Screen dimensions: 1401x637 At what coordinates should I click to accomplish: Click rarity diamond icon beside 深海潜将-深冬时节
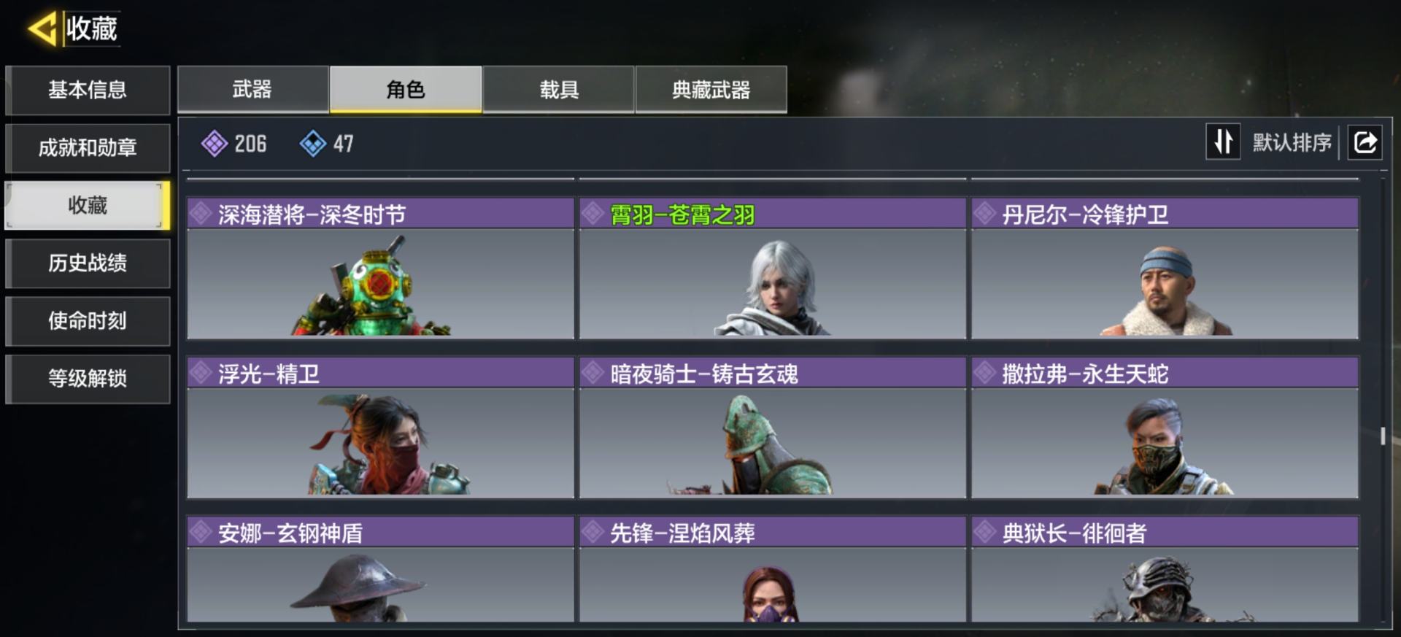(x=201, y=214)
